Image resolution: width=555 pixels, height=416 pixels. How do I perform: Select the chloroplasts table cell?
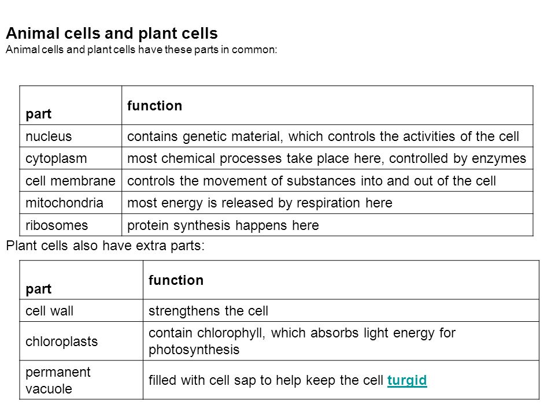82,341
